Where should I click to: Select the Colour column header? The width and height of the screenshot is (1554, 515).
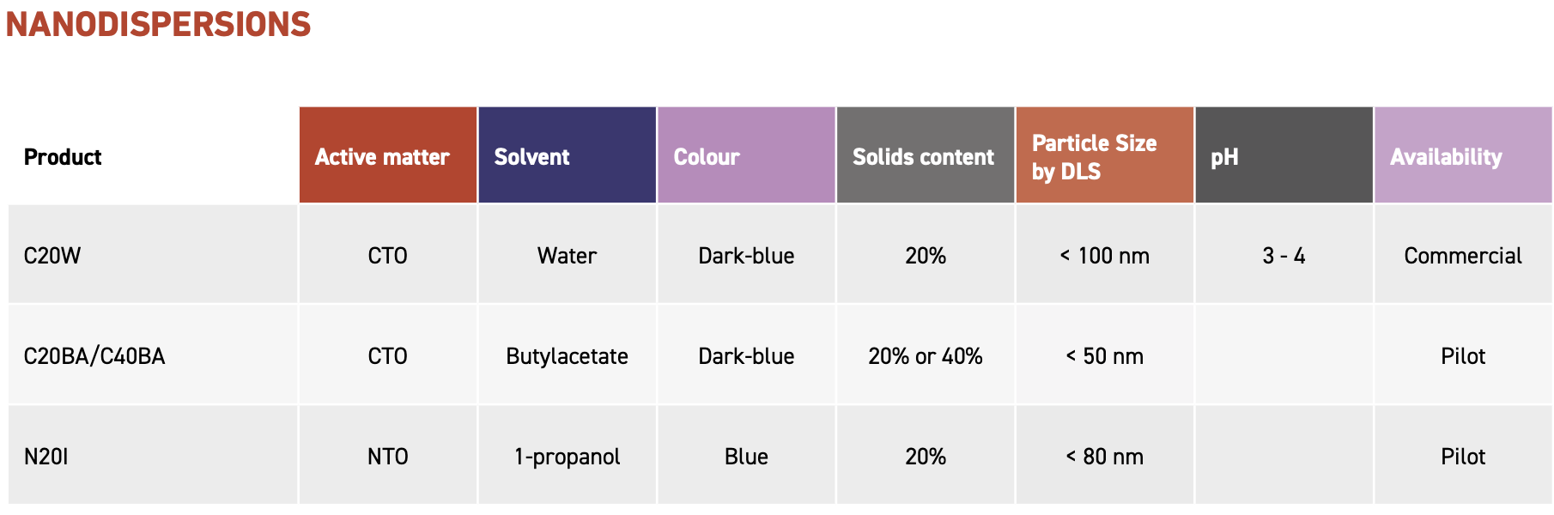pos(746,155)
